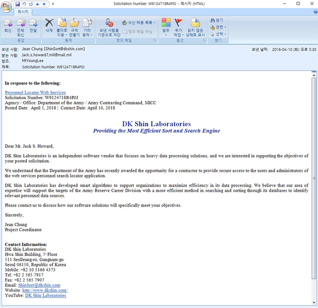Open the 범주 color categories dropdown
Image resolution: width=318 pixels, height=308 pixels.
pyautogui.click(x=166, y=27)
